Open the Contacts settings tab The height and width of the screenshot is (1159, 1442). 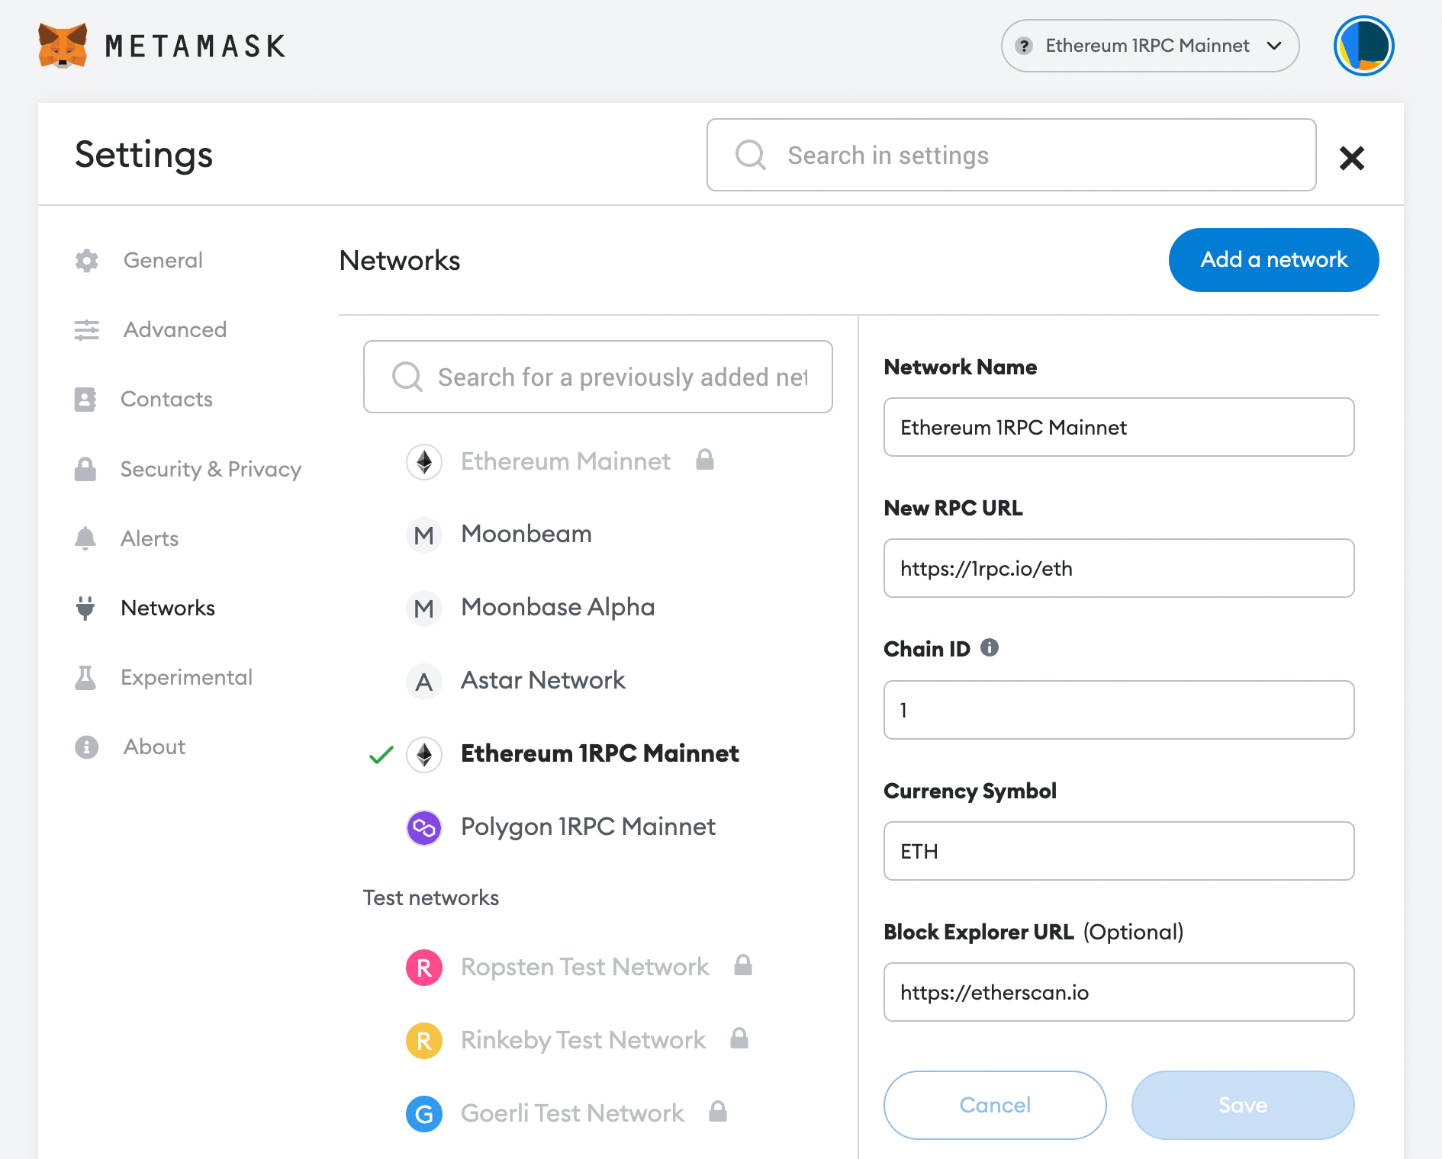(x=166, y=399)
